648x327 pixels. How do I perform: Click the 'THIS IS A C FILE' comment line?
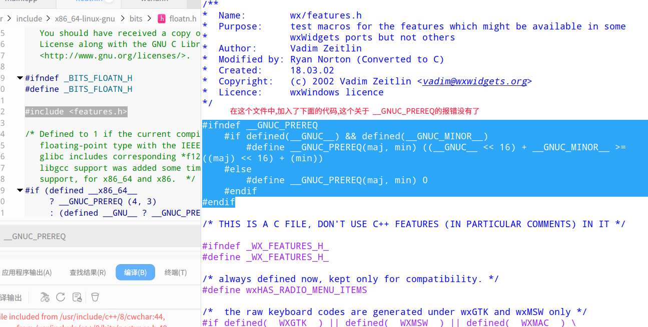tap(414, 224)
